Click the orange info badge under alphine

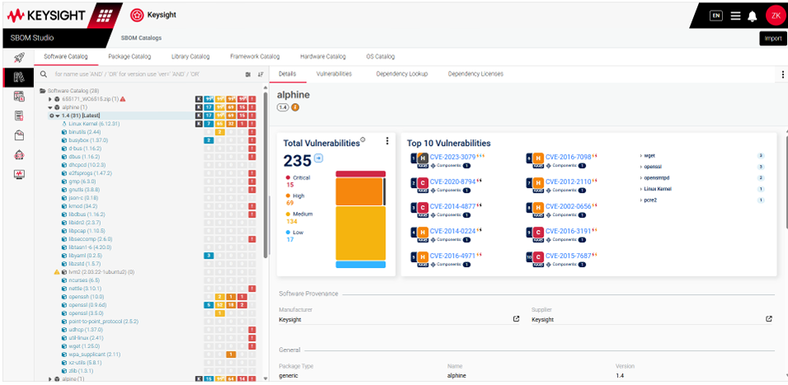(x=295, y=107)
